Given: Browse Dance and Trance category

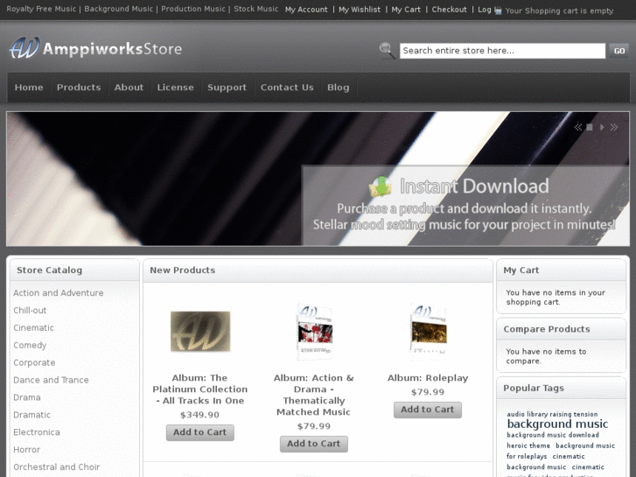Looking at the screenshot, I should [x=51, y=380].
